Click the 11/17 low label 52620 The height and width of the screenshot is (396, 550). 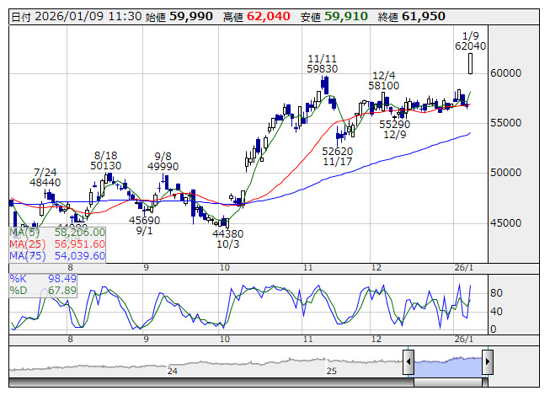pos(337,151)
